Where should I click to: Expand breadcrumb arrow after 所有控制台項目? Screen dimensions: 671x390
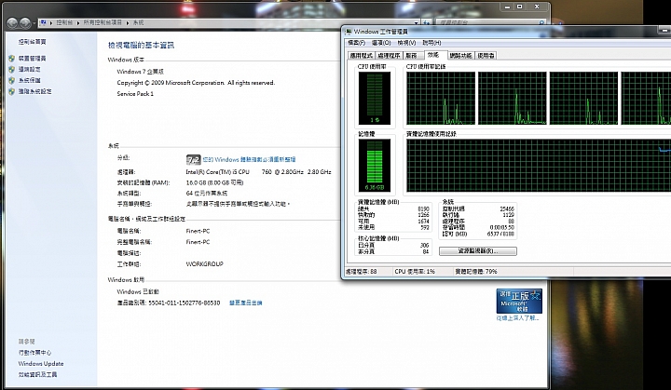[x=128, y=22]
